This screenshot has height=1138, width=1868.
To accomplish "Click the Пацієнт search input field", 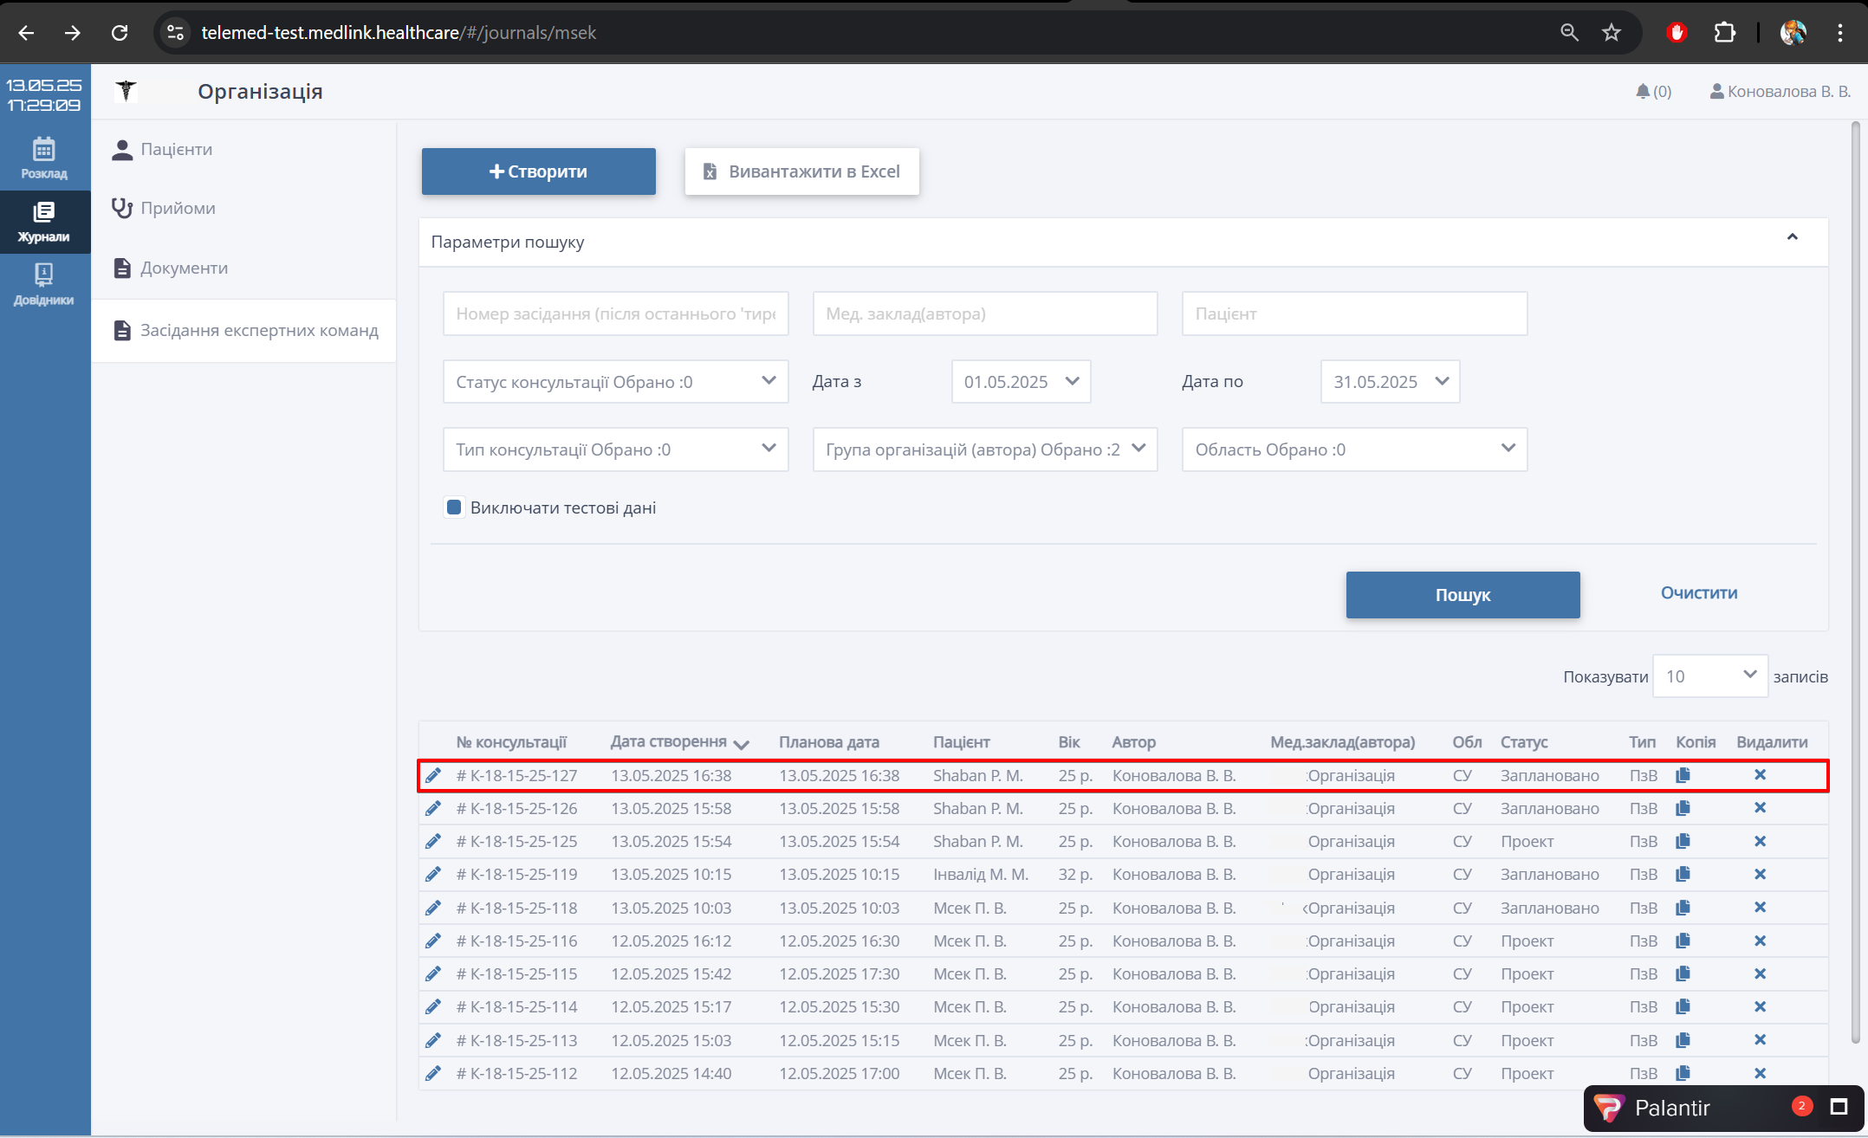I will tap(1353, 314).
